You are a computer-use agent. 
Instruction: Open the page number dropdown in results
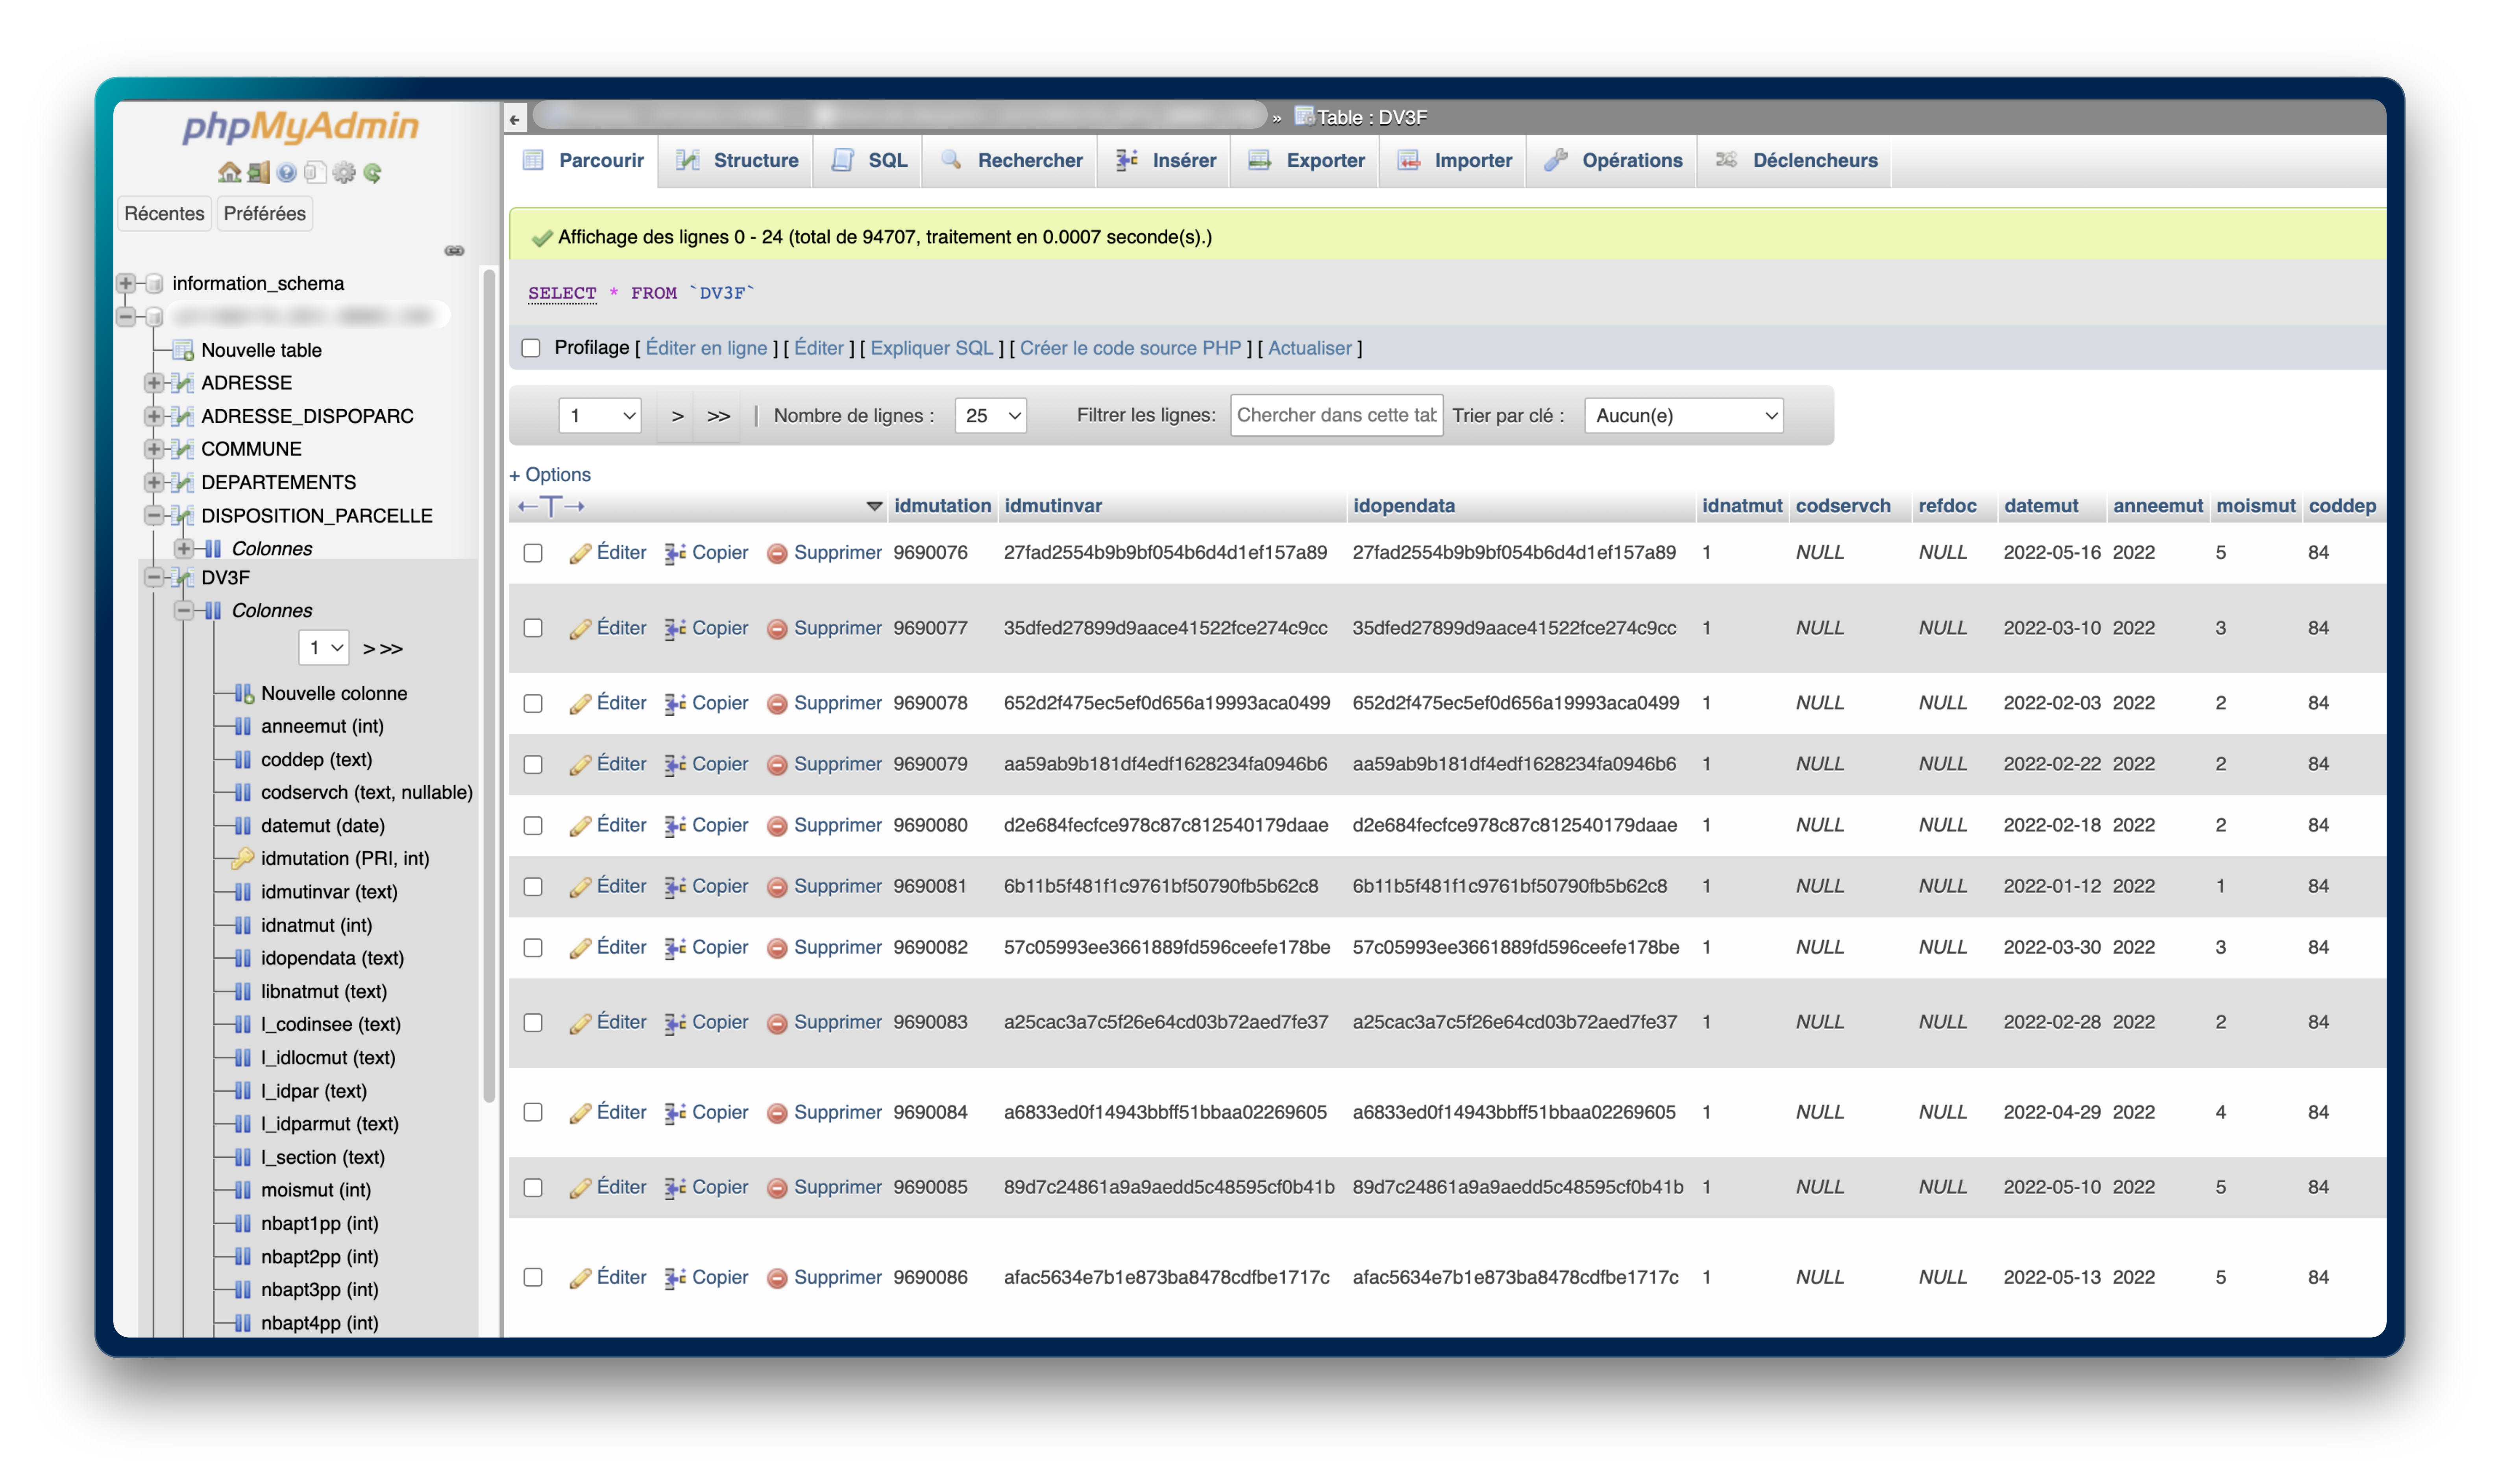(x=600, y=416)
